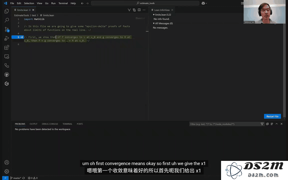Open the Terminal menu
This screenshot has width=288, height=180.
point(63,3)
